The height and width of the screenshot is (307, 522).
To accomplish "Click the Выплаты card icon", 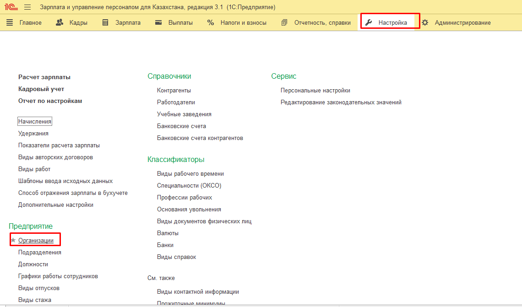I will point(159,22).
